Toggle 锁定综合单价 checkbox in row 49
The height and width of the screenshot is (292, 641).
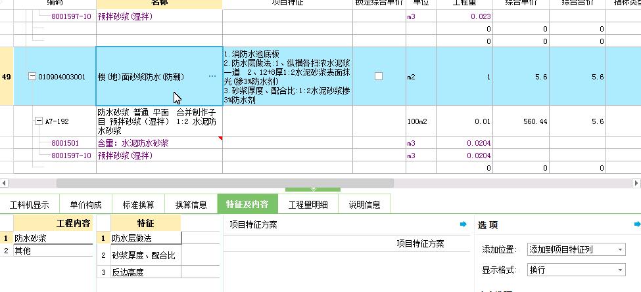[x=378, y=76]
